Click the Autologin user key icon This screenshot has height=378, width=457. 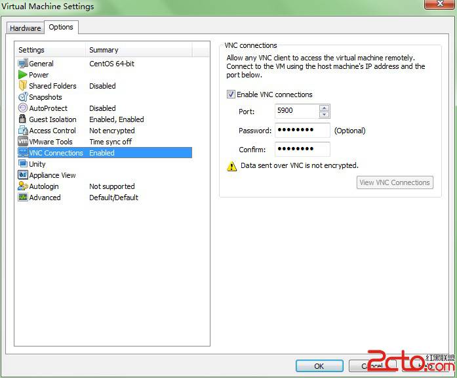click(x=23, y=186)
